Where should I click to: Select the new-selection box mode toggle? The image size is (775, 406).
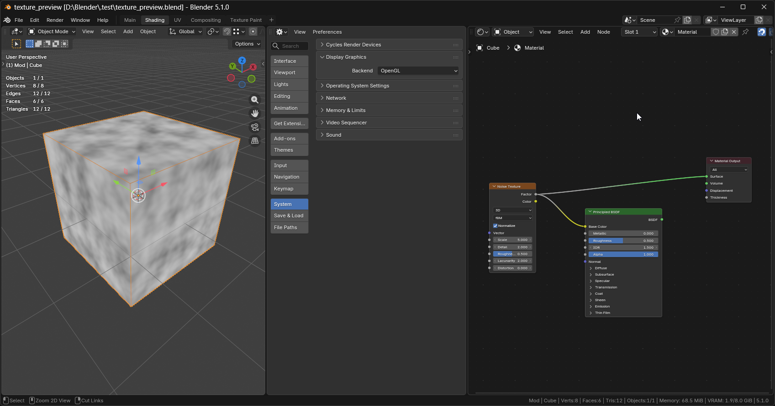click(x=30, y=44)
